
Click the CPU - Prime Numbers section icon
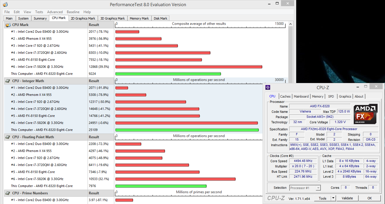click(8, 193)
